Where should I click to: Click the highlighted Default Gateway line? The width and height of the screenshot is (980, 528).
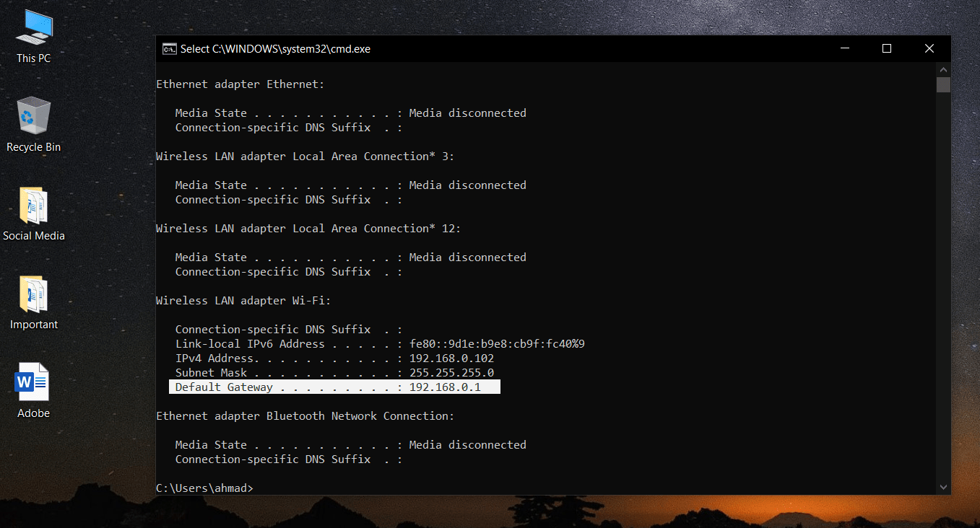tap(334, 387)
